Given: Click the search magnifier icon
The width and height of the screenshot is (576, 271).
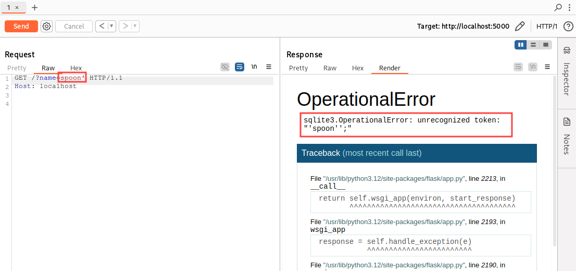Looking at the screenshot, I should pos(558,7).
